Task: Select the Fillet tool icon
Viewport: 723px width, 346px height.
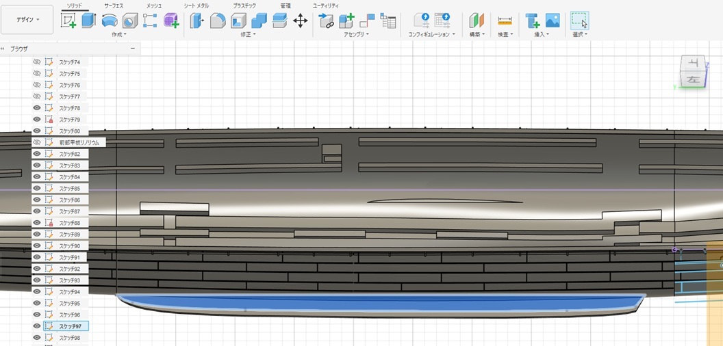Action: [x=218, y=21]
